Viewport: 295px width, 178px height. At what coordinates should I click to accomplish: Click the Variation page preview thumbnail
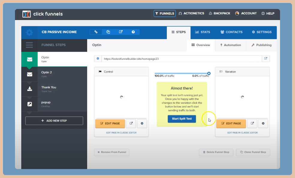point(242,97)
